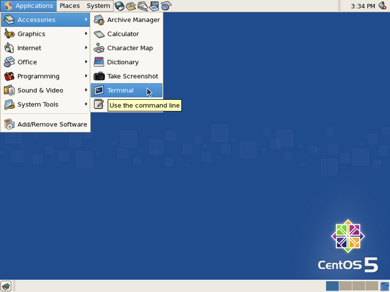Launch Dictionary
This screenshot has width=390, height=292.
point(126,62)
